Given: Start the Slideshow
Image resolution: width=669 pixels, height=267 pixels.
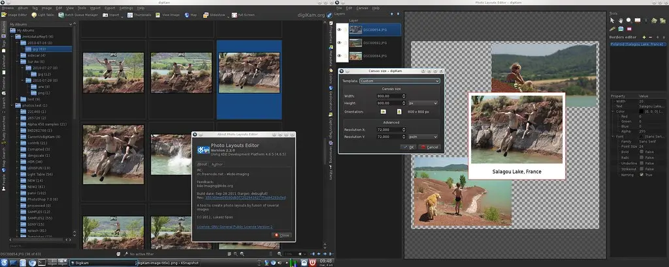Looking at the screenshot, I should [x=214, y=15].
